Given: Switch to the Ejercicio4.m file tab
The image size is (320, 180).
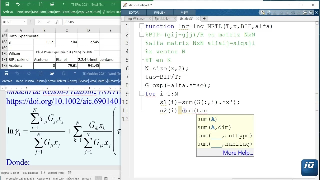Looking at the screenshot, I should click(x=162, y=19).
